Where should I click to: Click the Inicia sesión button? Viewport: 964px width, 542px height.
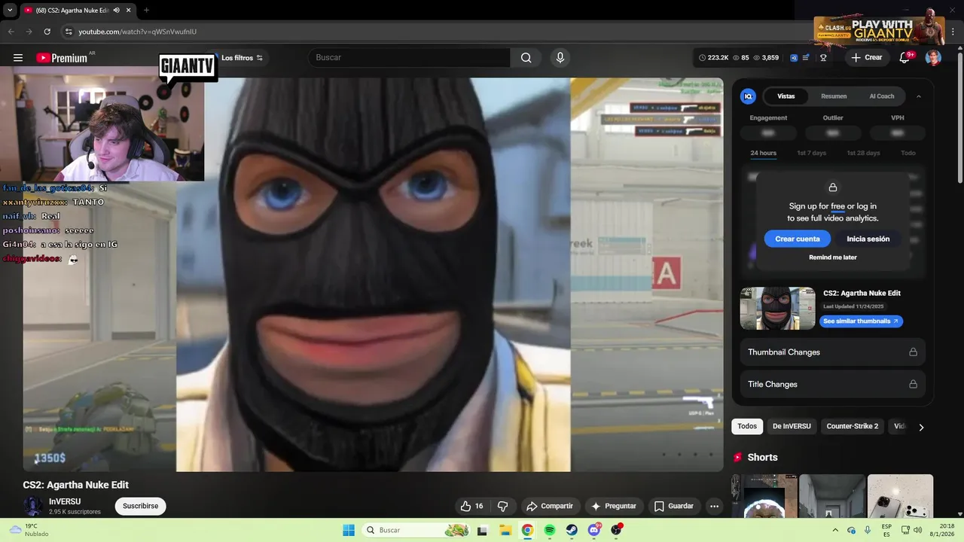point(868,239)
